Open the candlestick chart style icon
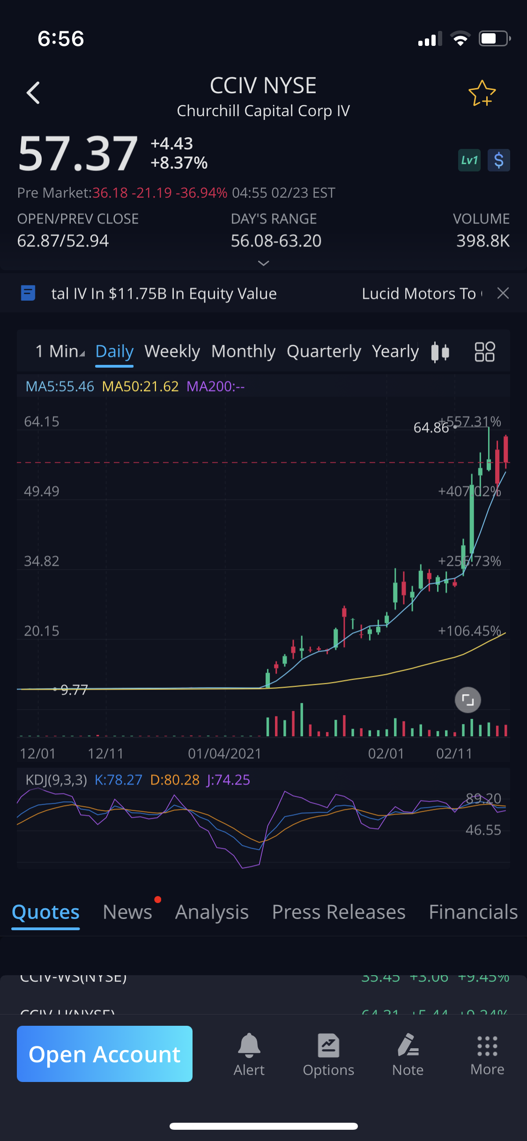Image resolution: width=527 pixels, height=1141 pixels. pyautogui.click(x=440, y=352)
